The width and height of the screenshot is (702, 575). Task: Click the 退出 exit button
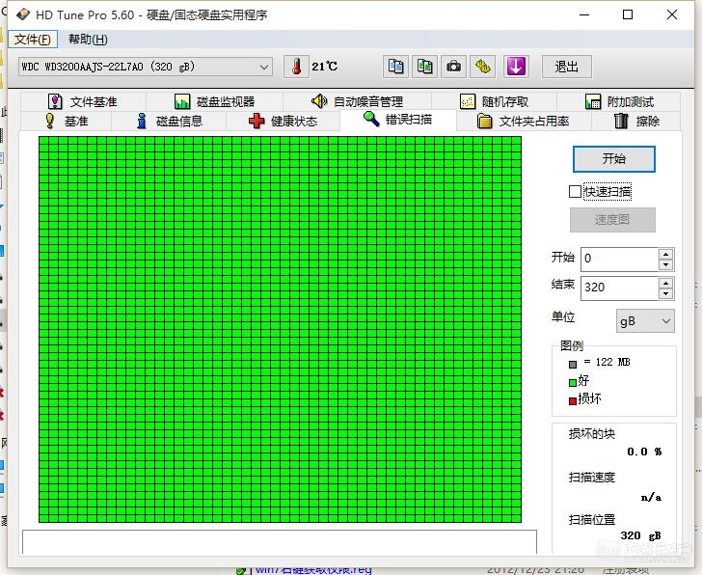coord(566,67)
